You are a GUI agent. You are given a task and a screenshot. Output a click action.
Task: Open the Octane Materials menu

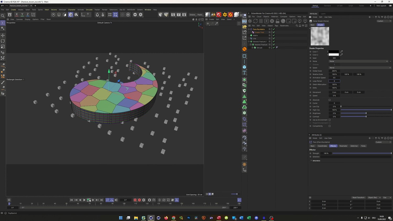click(x=275, y=16)
